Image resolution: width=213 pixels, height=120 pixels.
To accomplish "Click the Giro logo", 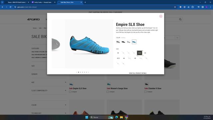I will (33, 19).
